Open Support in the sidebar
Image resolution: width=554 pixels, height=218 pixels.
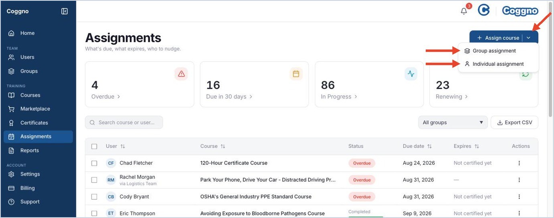tap(38, 202)
